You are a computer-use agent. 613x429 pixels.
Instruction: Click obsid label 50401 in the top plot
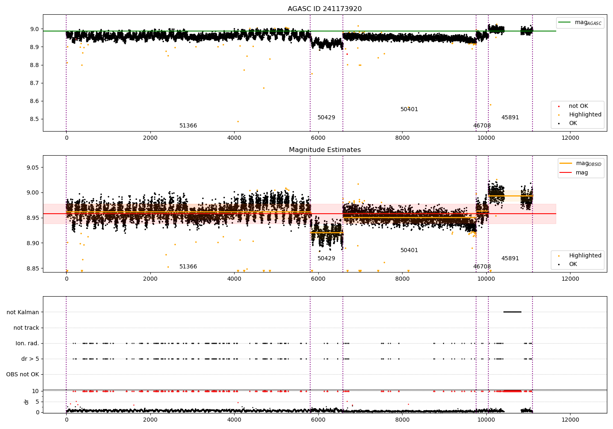click(x=409, y=109)
